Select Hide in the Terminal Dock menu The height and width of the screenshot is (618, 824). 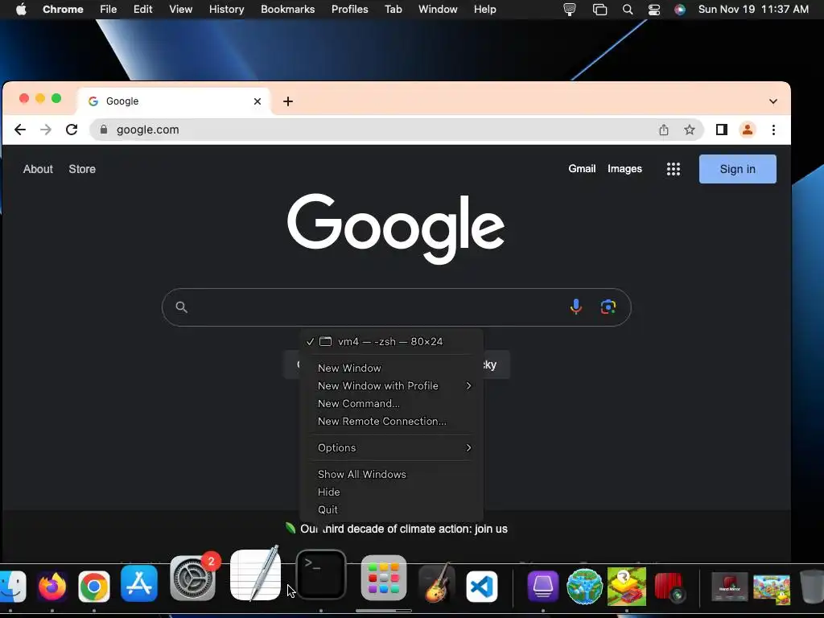click(x=391, y=492)
